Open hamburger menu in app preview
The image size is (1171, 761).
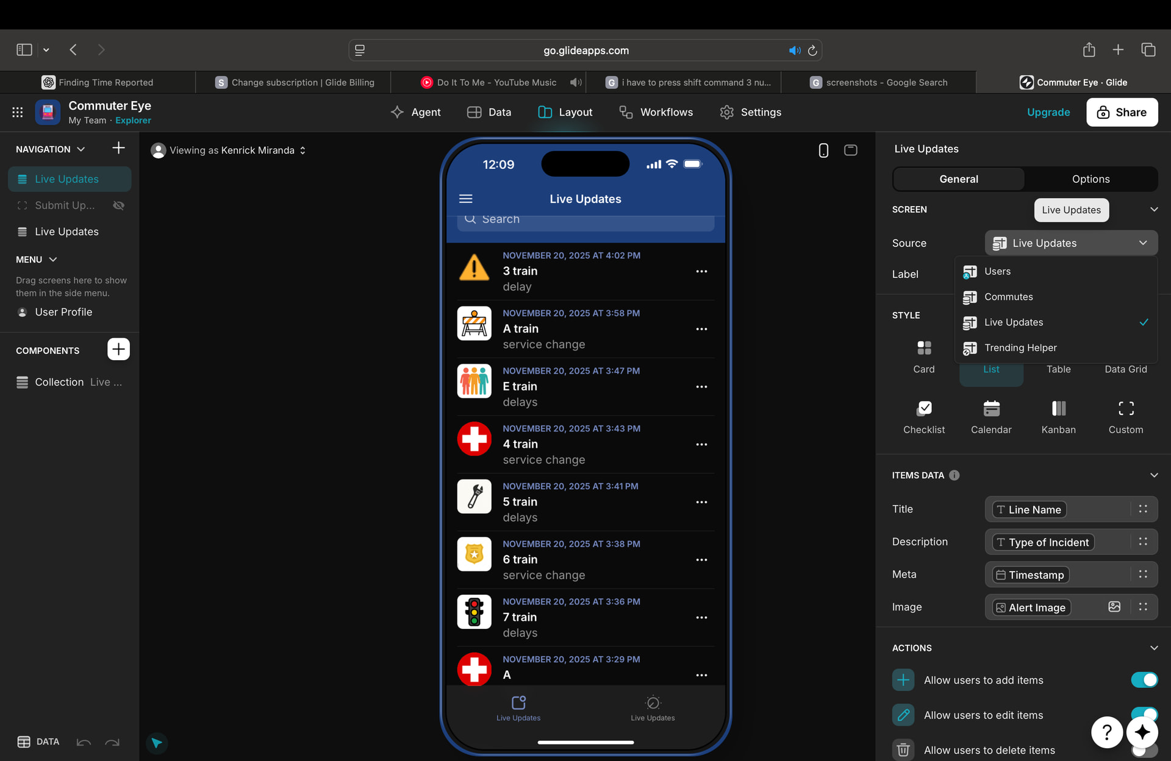click(x=465, y=199)
